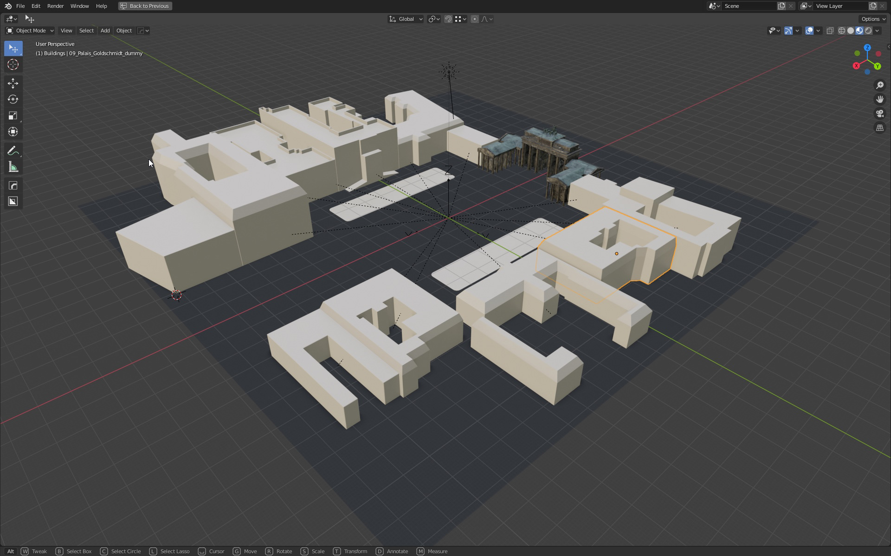Open the Render menu
Image resolution: width=891 pixels, height=556 pixels.
[x=55, y=6]
